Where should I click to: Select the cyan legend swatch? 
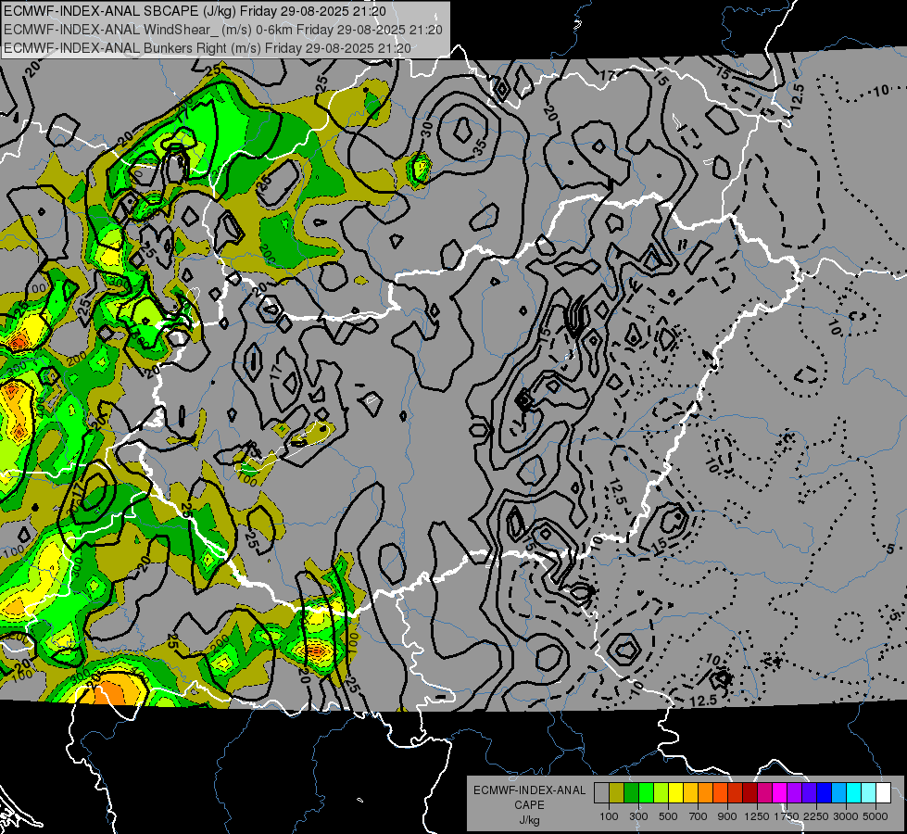pos(854,793)
